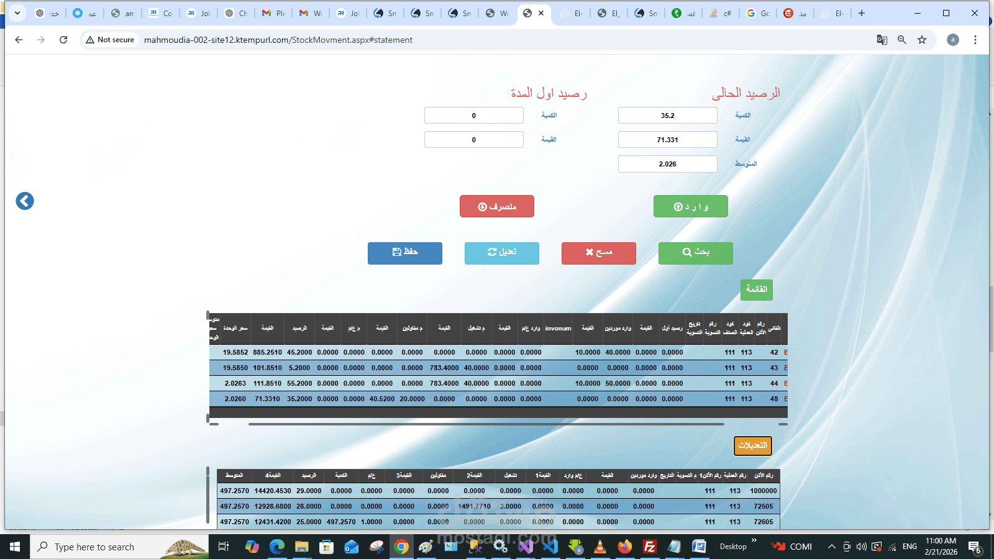Click green القائمة list button

coord(757,289)
